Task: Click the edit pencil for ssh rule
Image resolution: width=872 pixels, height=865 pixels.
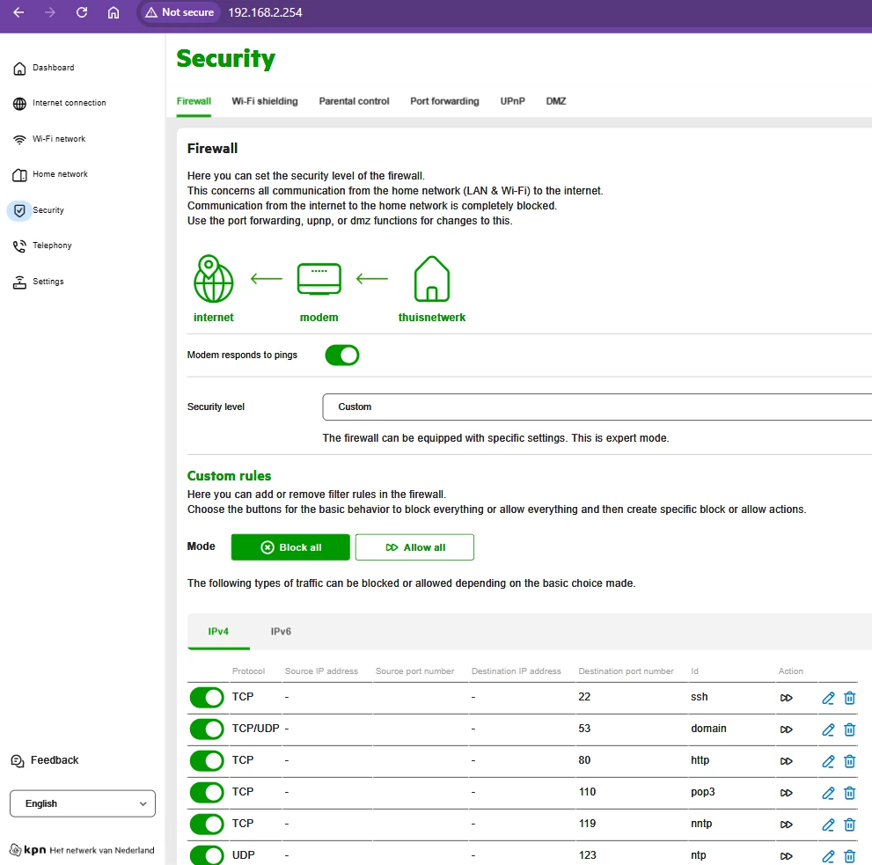Action: pos(827,698)
